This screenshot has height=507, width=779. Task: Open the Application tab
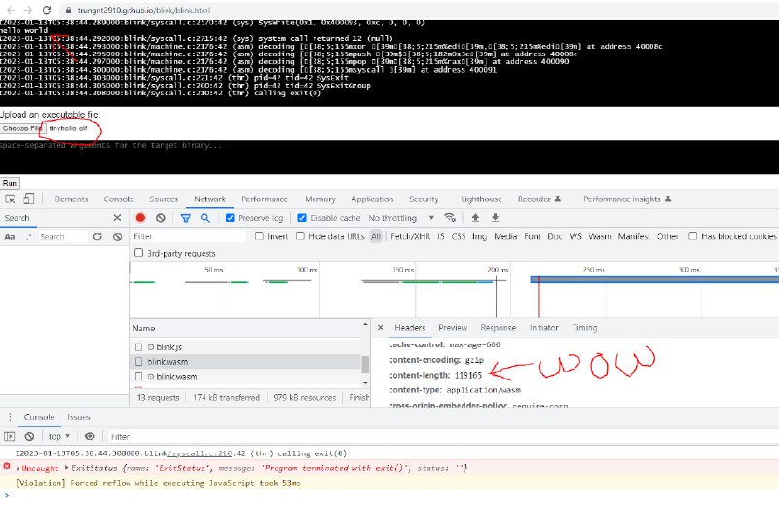[372, 199]
